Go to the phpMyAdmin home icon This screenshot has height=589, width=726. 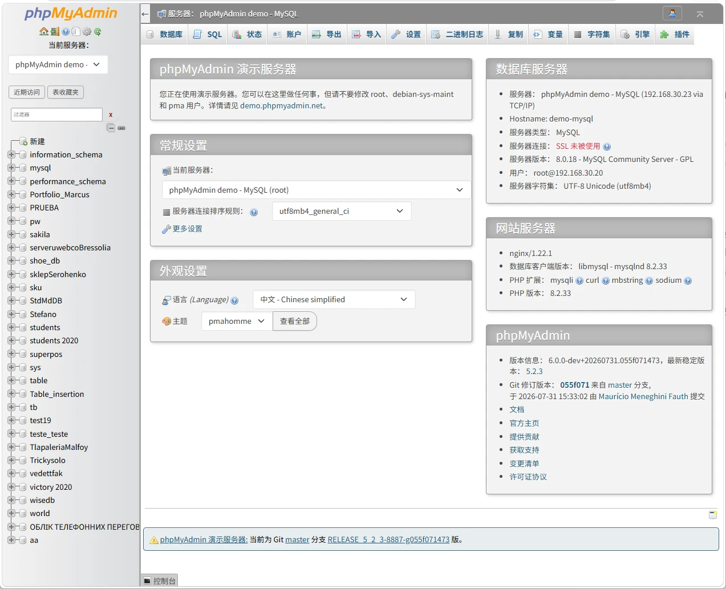[44, 32]
